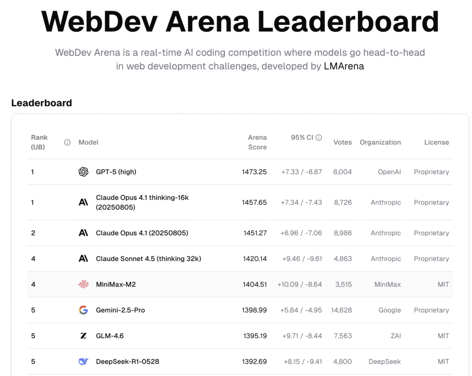Image resolution: width=472 pixels, height=376 pixels.
Task: Click the red MiniMax waveform logo
Action: coord(83,284)
